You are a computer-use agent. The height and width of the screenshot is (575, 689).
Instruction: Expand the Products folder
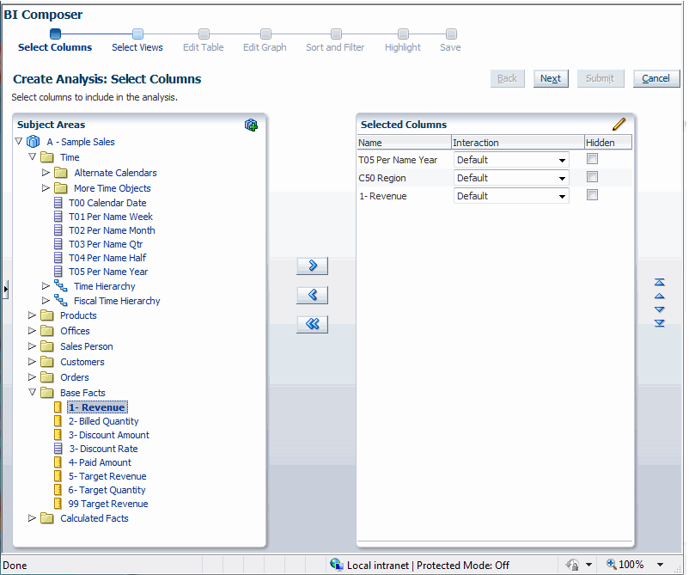33,315
